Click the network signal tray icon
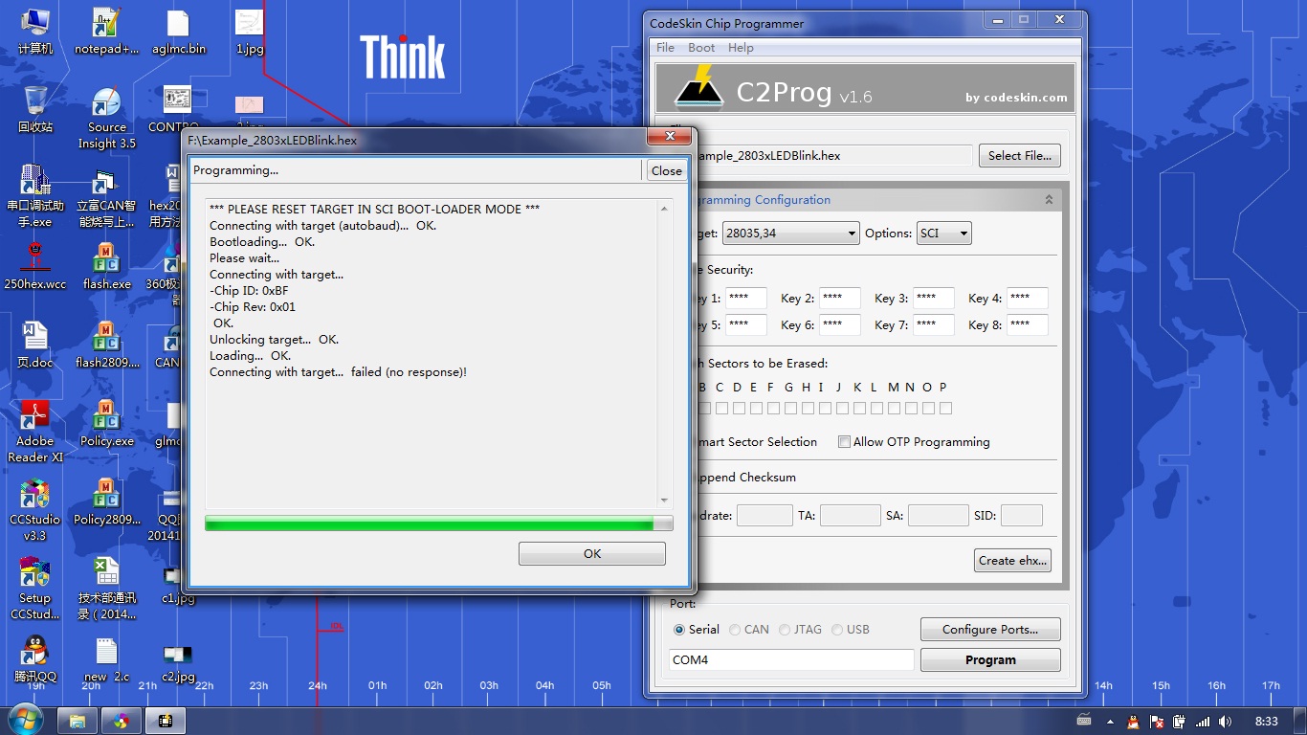 (x=1202, y=722)
